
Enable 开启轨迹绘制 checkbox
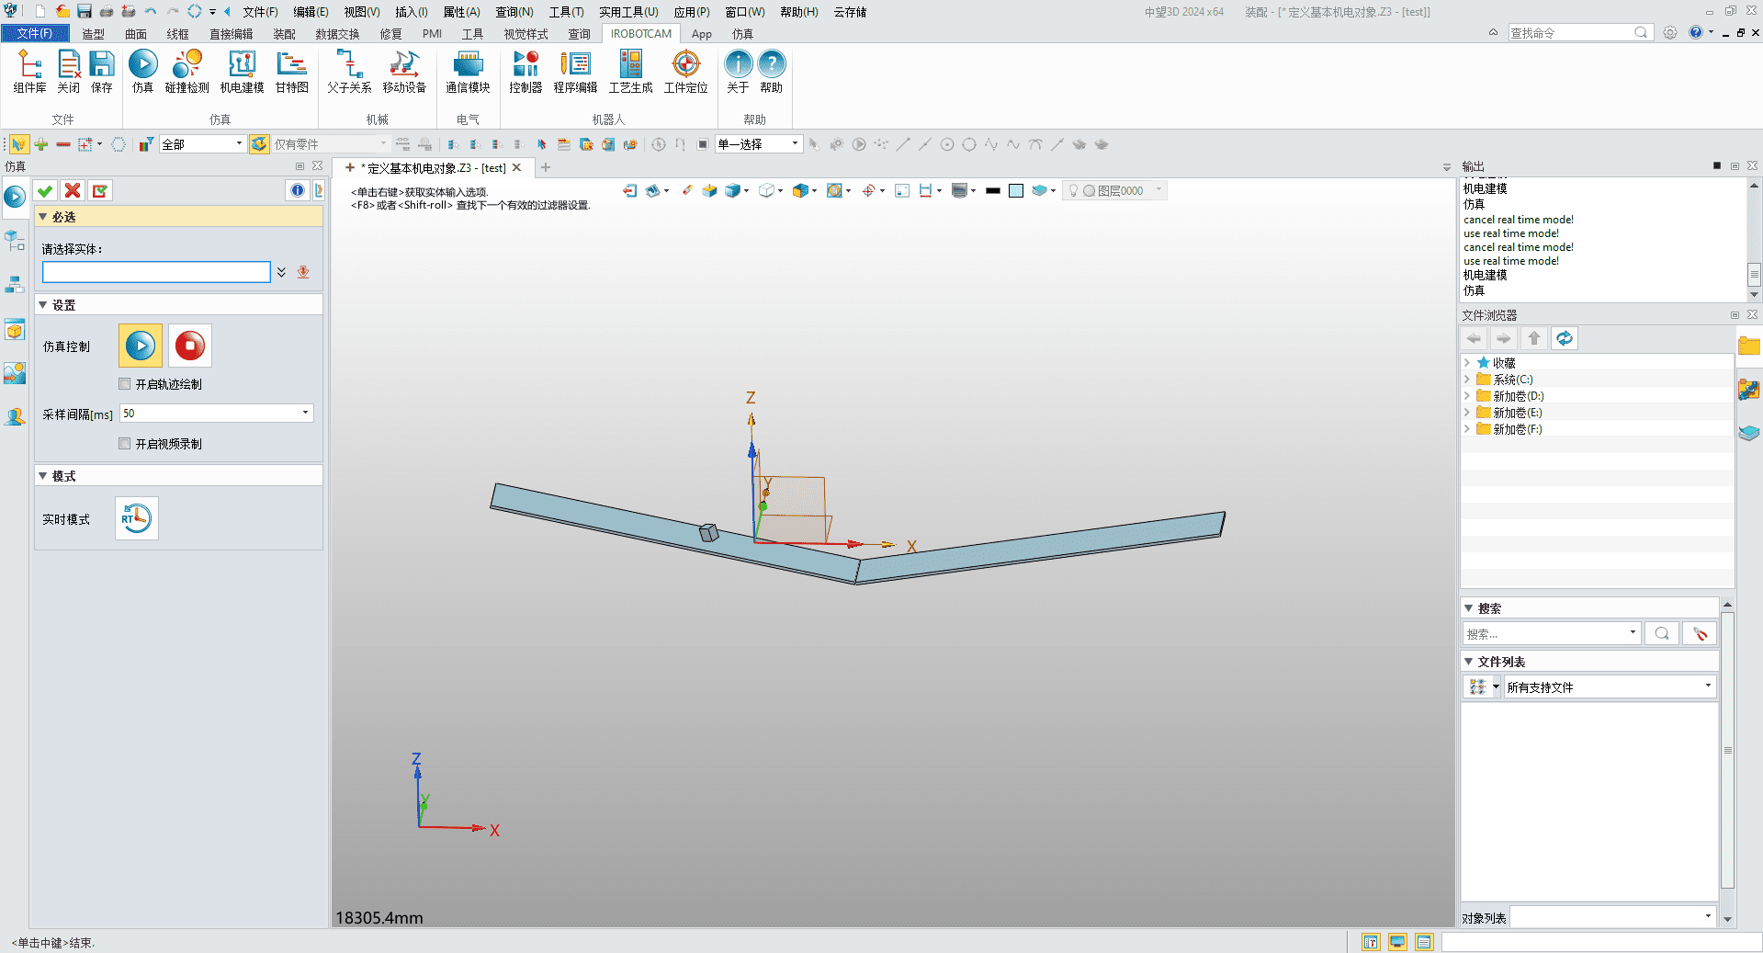coord(125,384)
